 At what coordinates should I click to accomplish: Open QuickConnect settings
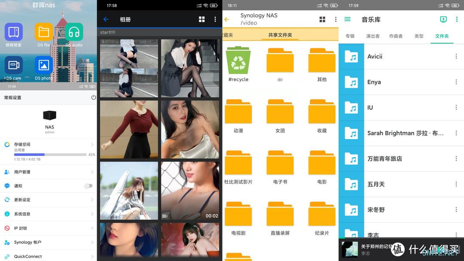click(49, 256)
